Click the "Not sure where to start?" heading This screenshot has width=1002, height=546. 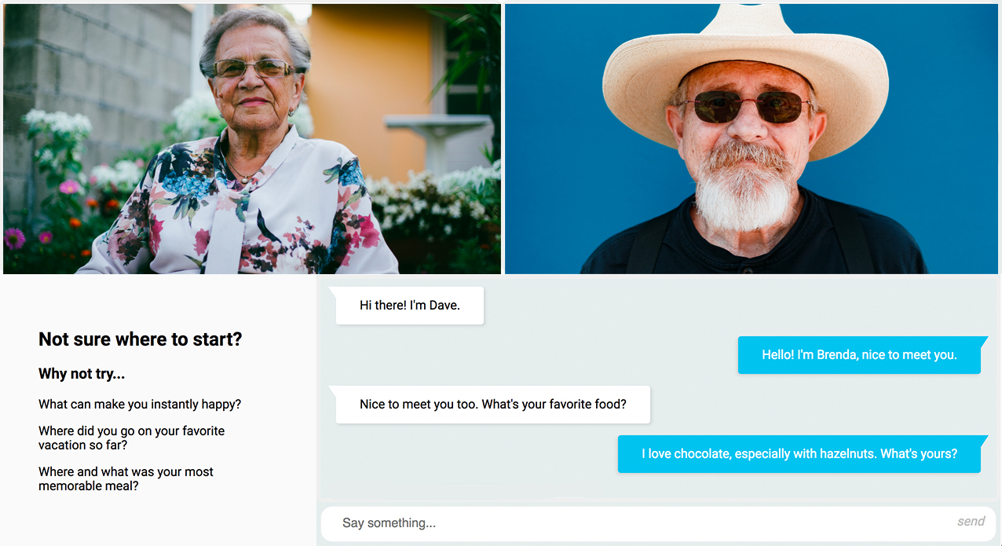coord(141,339)
